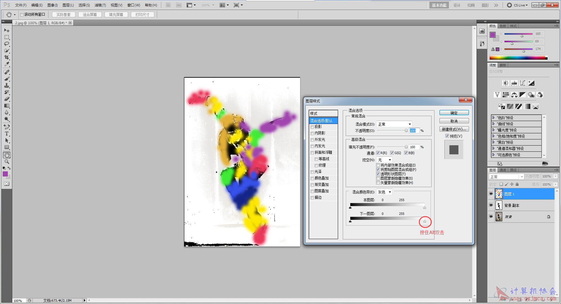Toggle 滚动所有窗口 checkbox in options bar
Screen dimensions: 561x304
(22, 15)
